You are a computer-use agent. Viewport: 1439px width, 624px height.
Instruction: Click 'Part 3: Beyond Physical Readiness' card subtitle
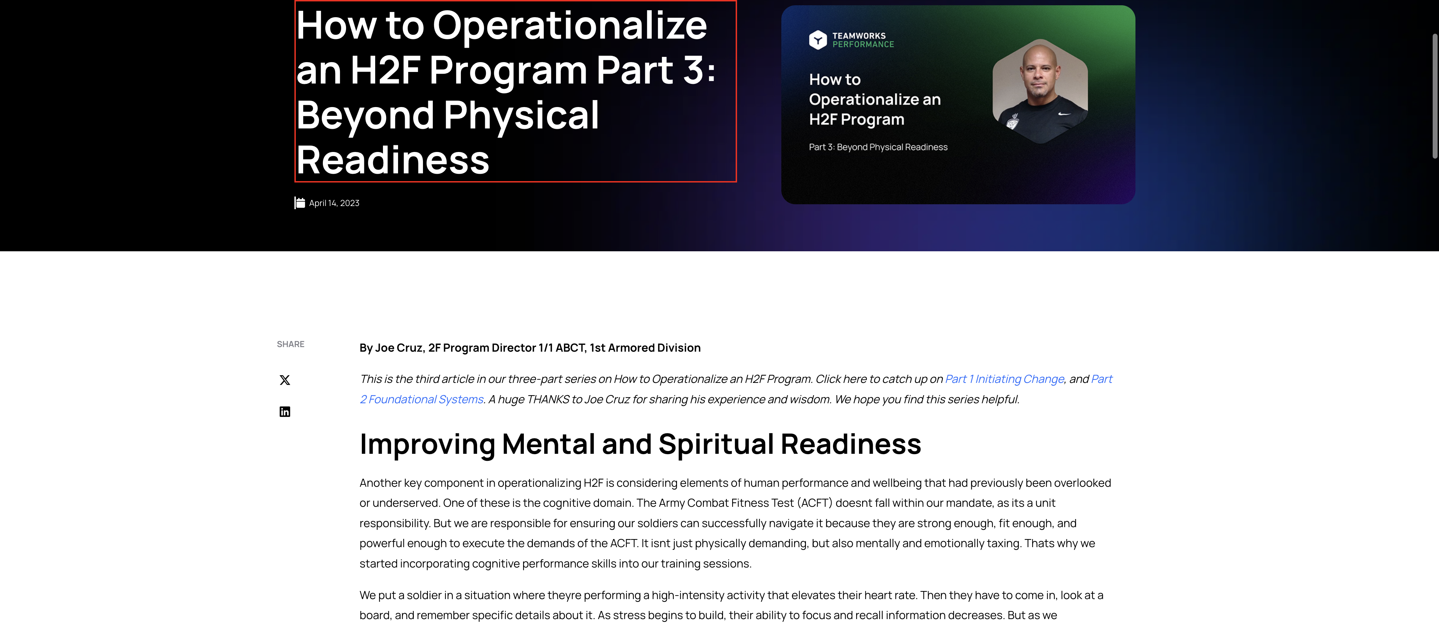point(878,147)
